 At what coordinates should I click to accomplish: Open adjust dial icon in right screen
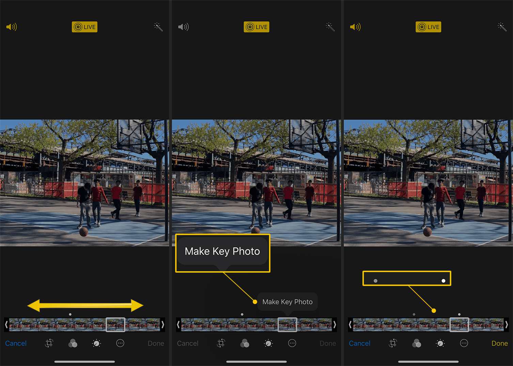440,343
